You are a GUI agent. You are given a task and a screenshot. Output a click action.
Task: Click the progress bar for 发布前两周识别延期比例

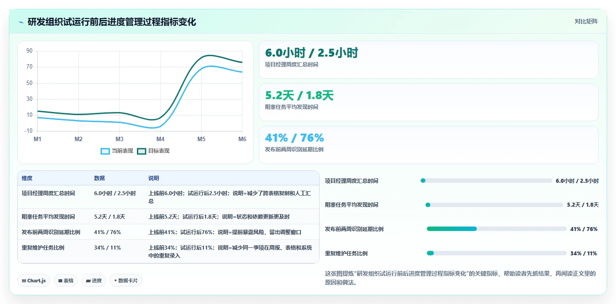[x=497, y=229]
